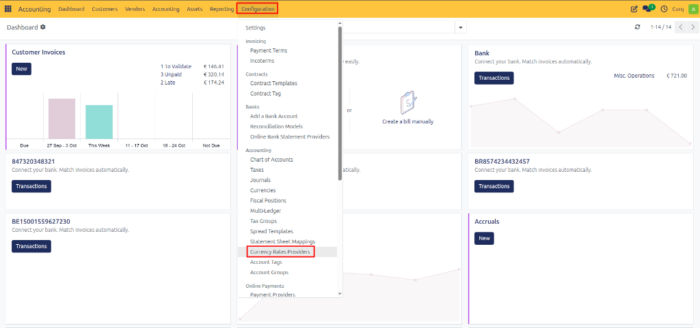Screen dimensions: 700x328
Task: Select Taxes menu entry
Action: tap(257, 170)
